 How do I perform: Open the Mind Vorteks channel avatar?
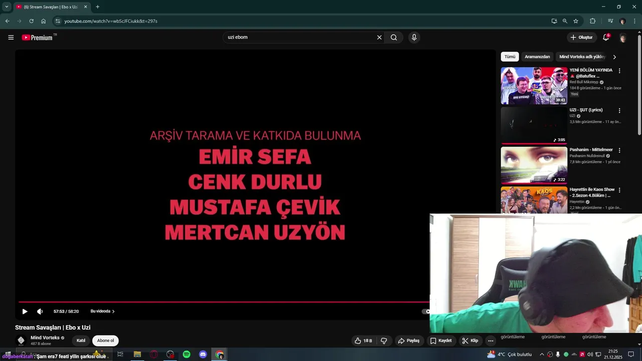point(21,340)
